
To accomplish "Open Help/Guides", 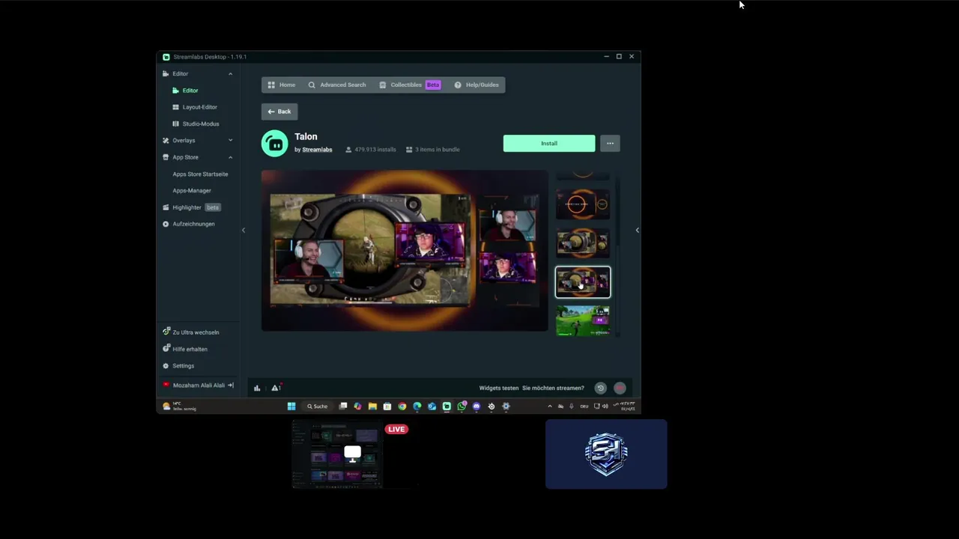I will tap(477, 85).
